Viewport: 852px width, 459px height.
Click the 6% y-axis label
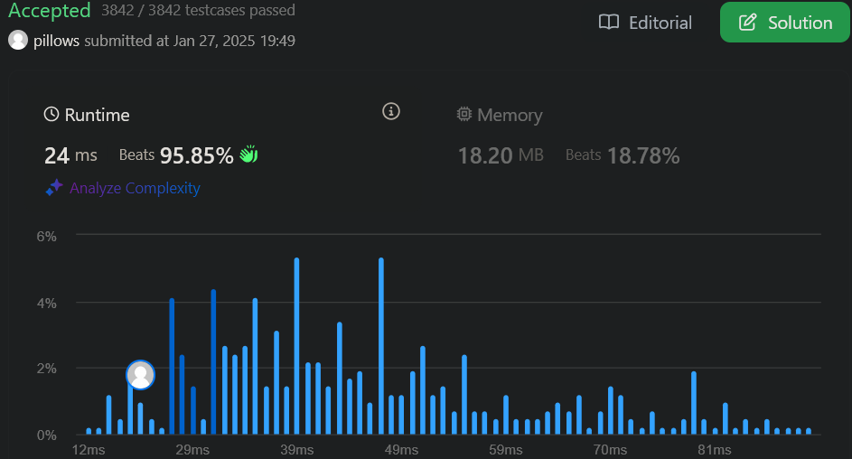click(x=47, y=237)
